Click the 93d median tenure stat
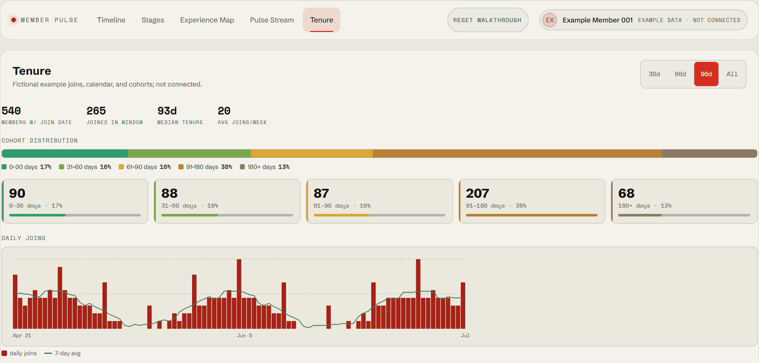759x363 pixels. (180, 115)
